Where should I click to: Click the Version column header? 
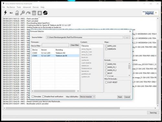(44, 50)
